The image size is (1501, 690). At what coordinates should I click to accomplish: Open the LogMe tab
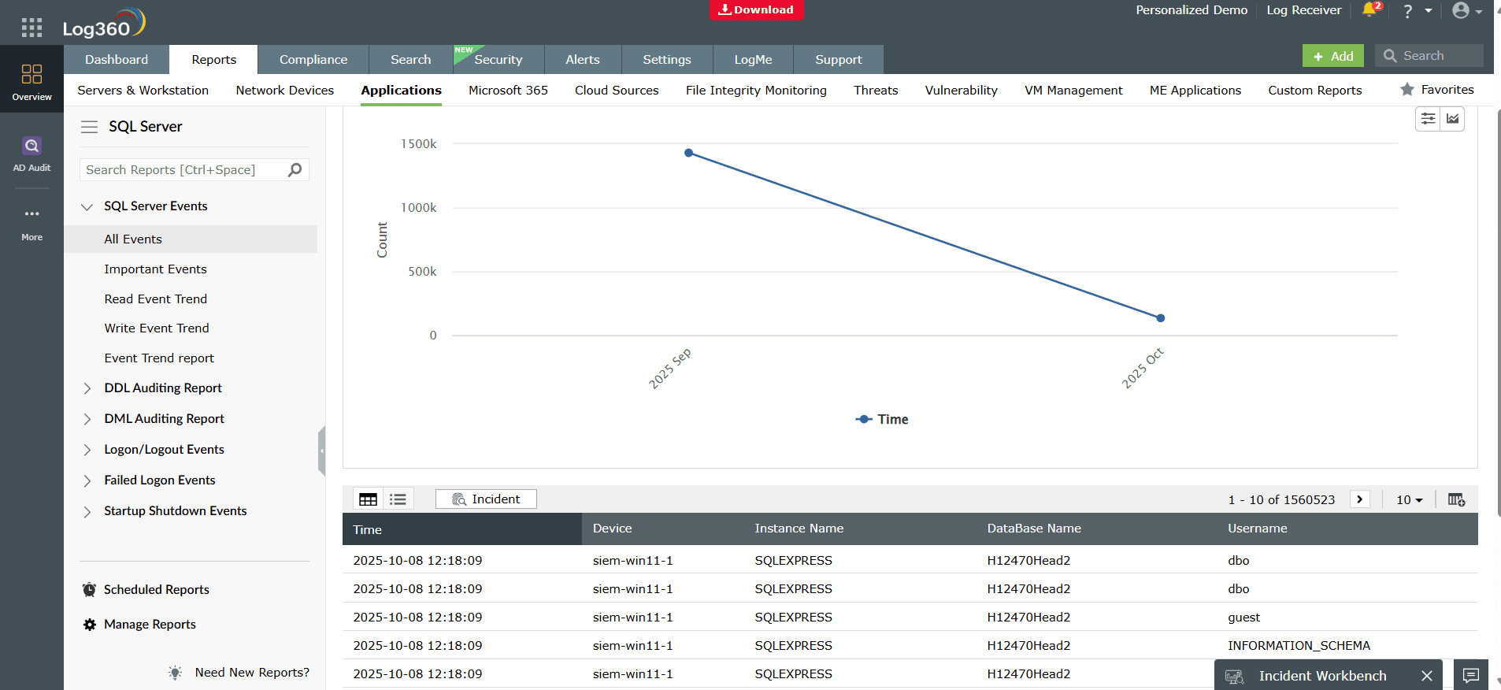tap(754, 59)
